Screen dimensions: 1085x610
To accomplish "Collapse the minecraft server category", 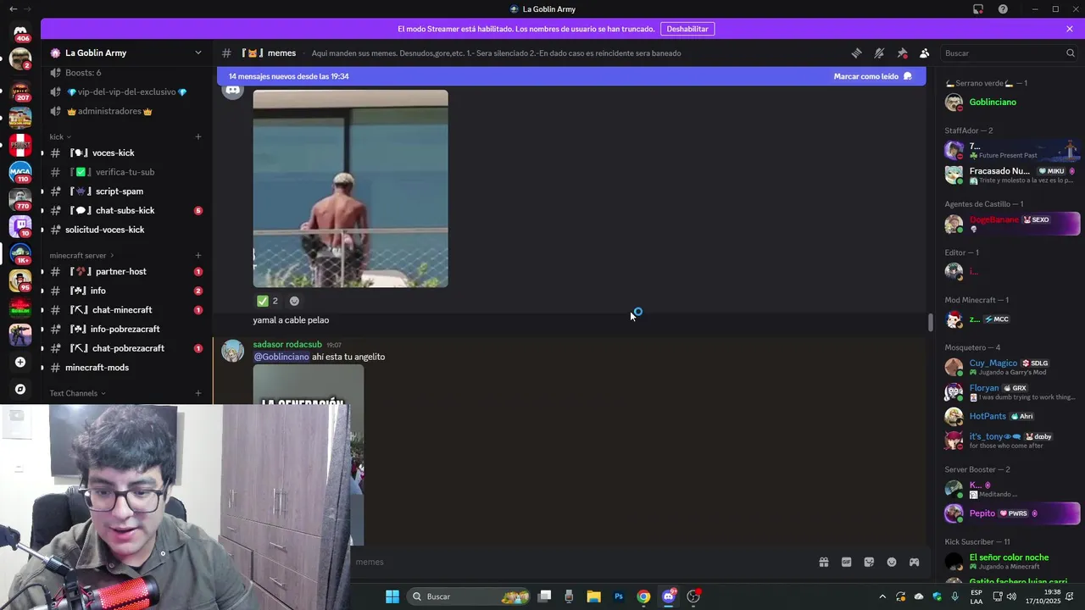I will click(x=81, y=255).
